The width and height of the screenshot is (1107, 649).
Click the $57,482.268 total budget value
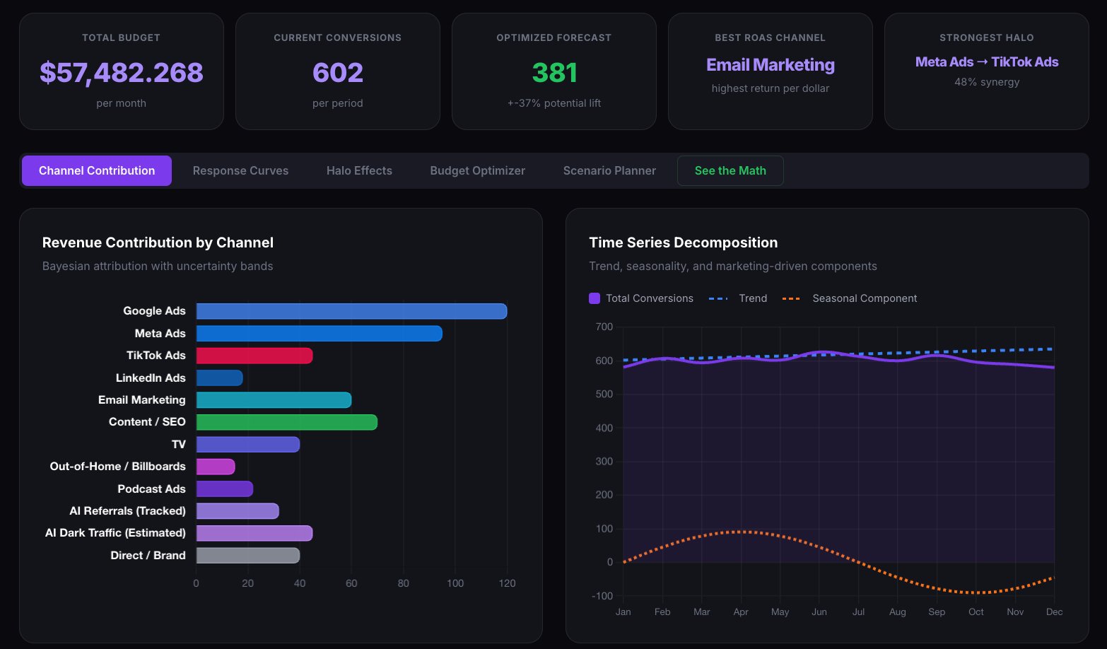pyautogui.click(x=122, y=73)
